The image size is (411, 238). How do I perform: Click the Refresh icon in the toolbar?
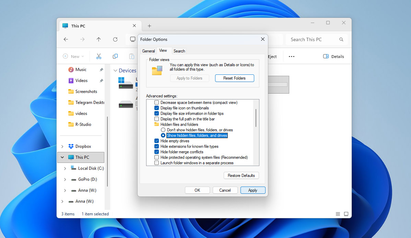(x=115, y=39)
